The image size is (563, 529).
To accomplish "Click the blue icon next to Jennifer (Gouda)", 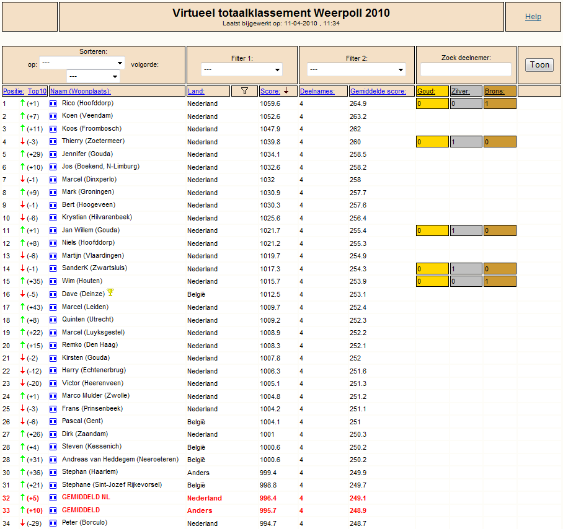I will coord(53,155).
